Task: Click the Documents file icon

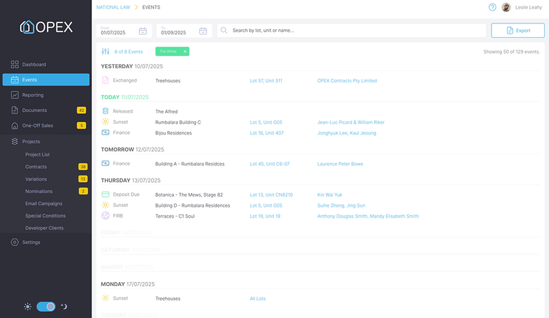Action: tap(15, 110)
